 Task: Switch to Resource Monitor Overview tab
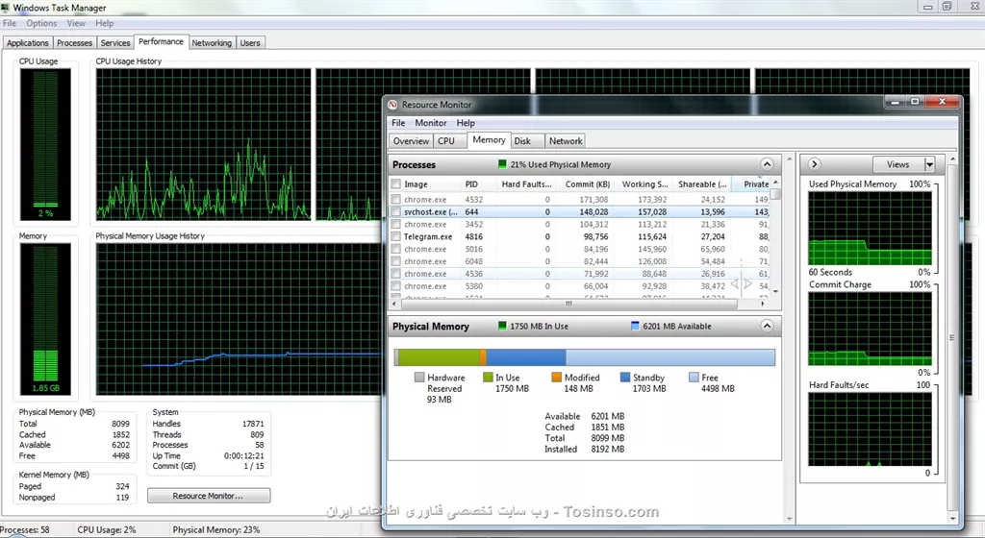(411, 141)
